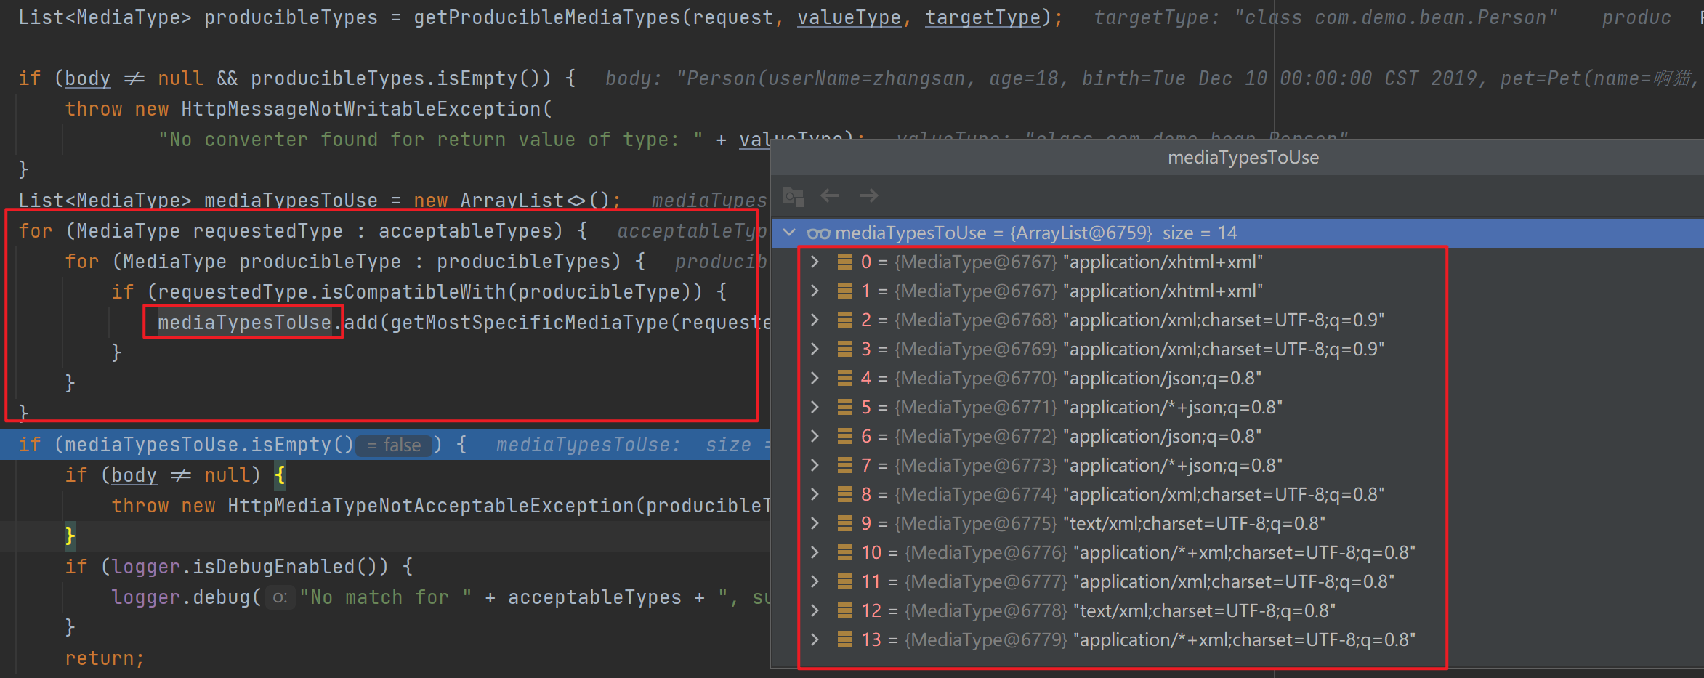Expand element 5 application/*+json entry
The image size is (1704, 678).
pyautogui.click(x=815, y=408)
